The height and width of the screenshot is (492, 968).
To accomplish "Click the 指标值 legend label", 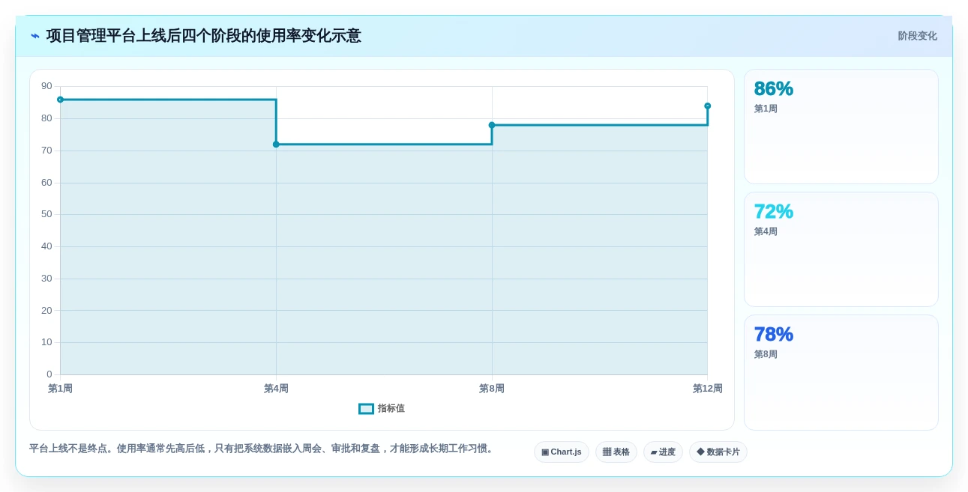I will (391, 409).
